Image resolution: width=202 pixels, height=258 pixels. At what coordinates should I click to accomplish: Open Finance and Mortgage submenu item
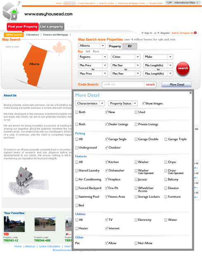click(56, 35)
